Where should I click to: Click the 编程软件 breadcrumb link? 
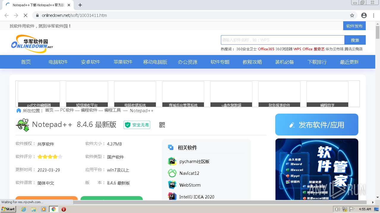89,110
